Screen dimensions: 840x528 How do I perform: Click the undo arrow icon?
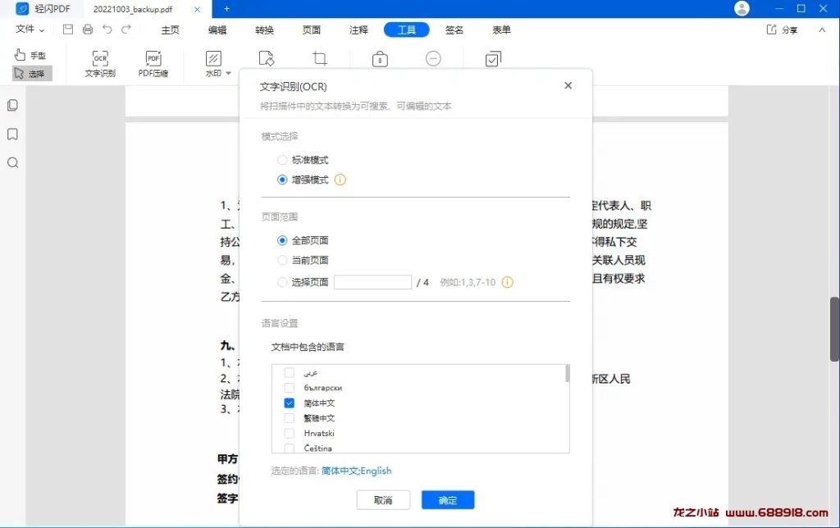coord(107,30)
